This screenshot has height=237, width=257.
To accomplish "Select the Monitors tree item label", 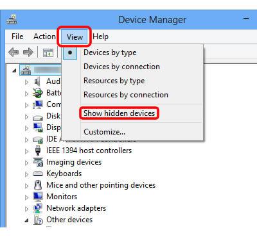I will (62, 197).
